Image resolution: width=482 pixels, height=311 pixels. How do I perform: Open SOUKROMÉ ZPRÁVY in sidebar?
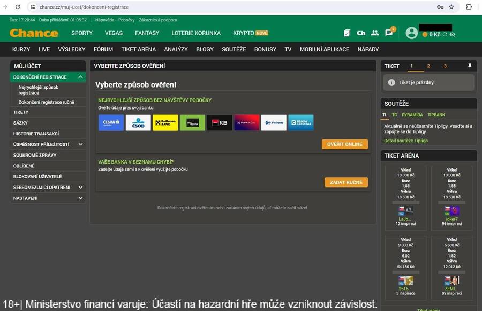pos(48,155)
